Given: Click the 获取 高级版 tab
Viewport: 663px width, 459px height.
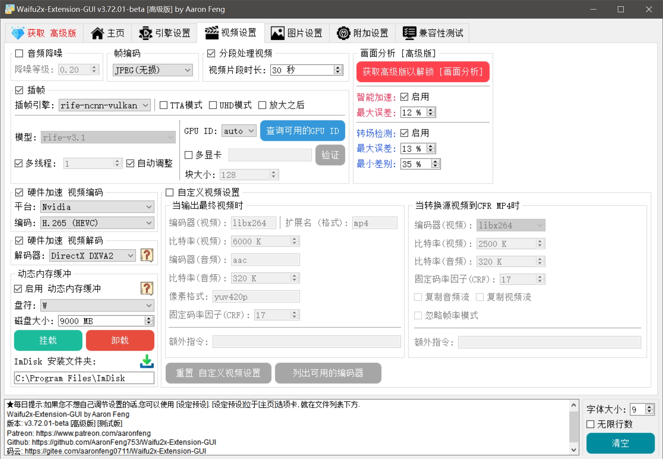Looking at the screenshot, I should coord(44,33).
